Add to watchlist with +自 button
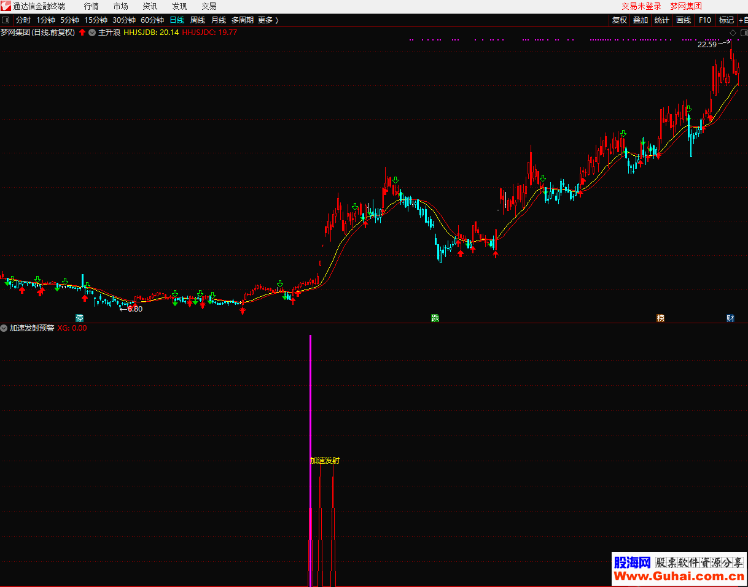The height and width of the screenshot is (587, 748). pyautogui.click(x=743, y=20)
